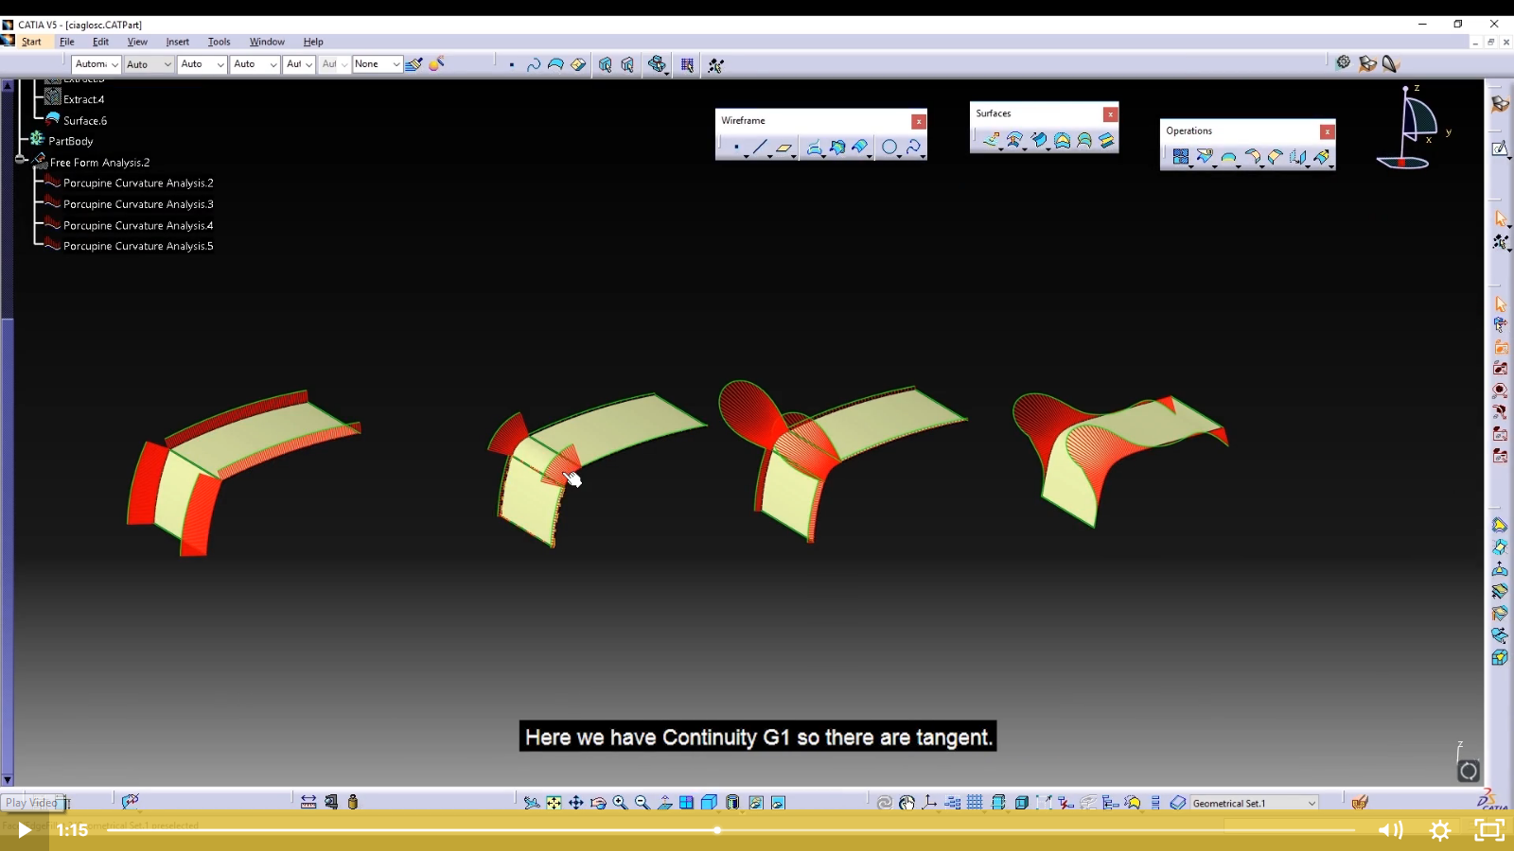Play the video
The image size is (1514, 851).
25,830
